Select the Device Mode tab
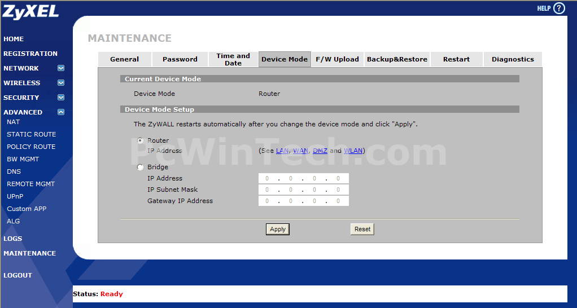 (x=285, y=59)
